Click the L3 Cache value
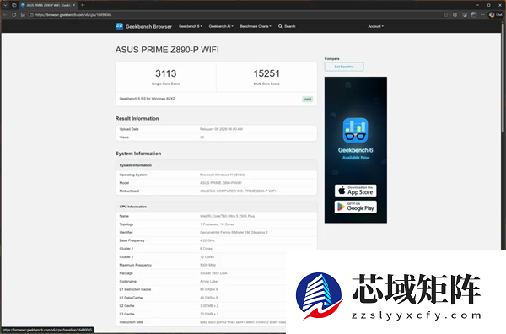 point(209,314)
